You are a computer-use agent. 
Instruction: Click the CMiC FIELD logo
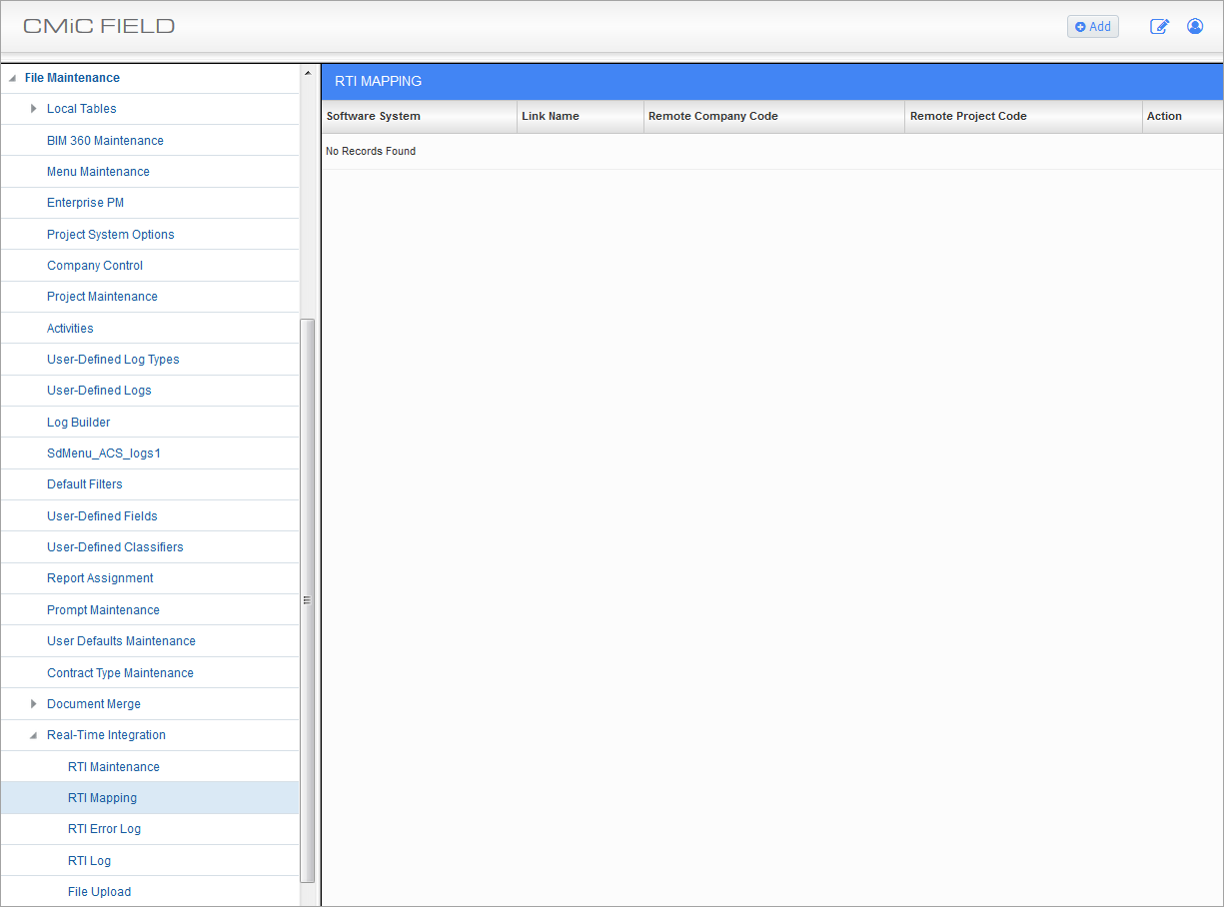click(x=97, y=25)
